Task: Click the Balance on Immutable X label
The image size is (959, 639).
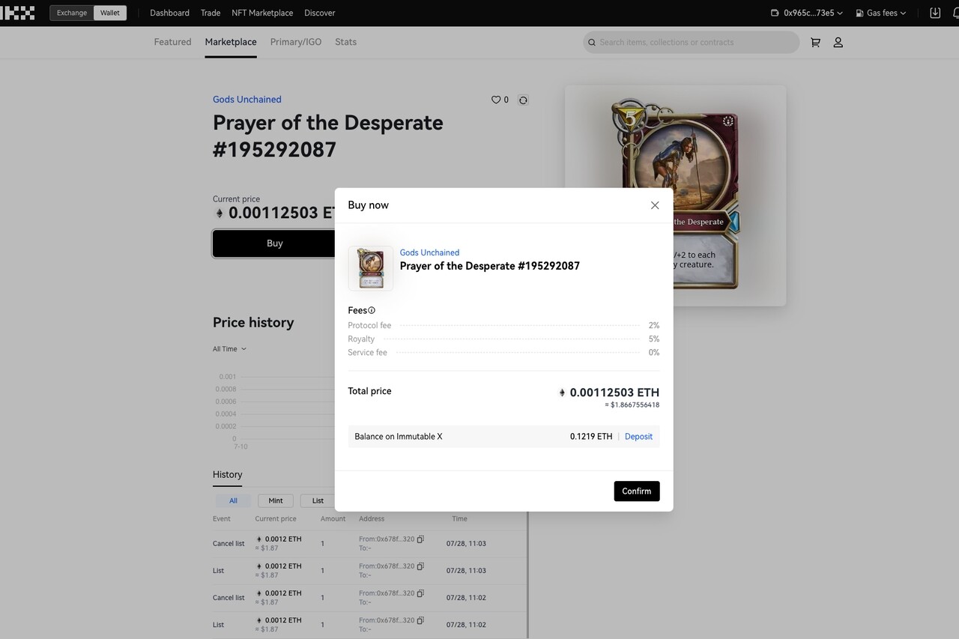Action: pyautogui.click(x=399, y=437)
